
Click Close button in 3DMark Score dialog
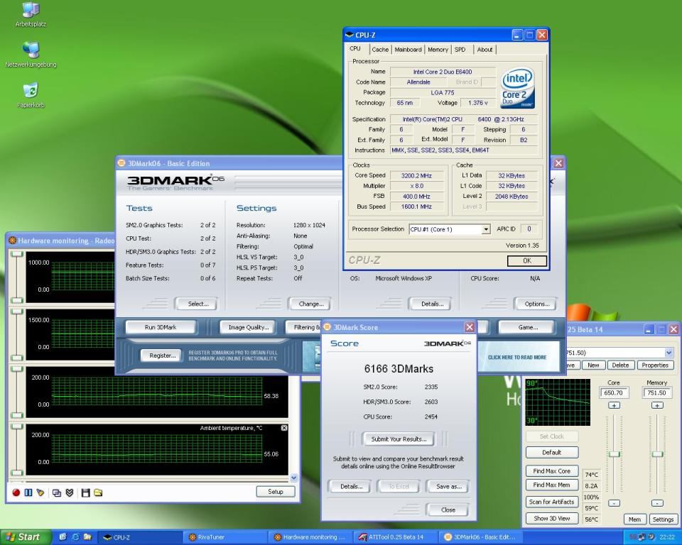448,510
